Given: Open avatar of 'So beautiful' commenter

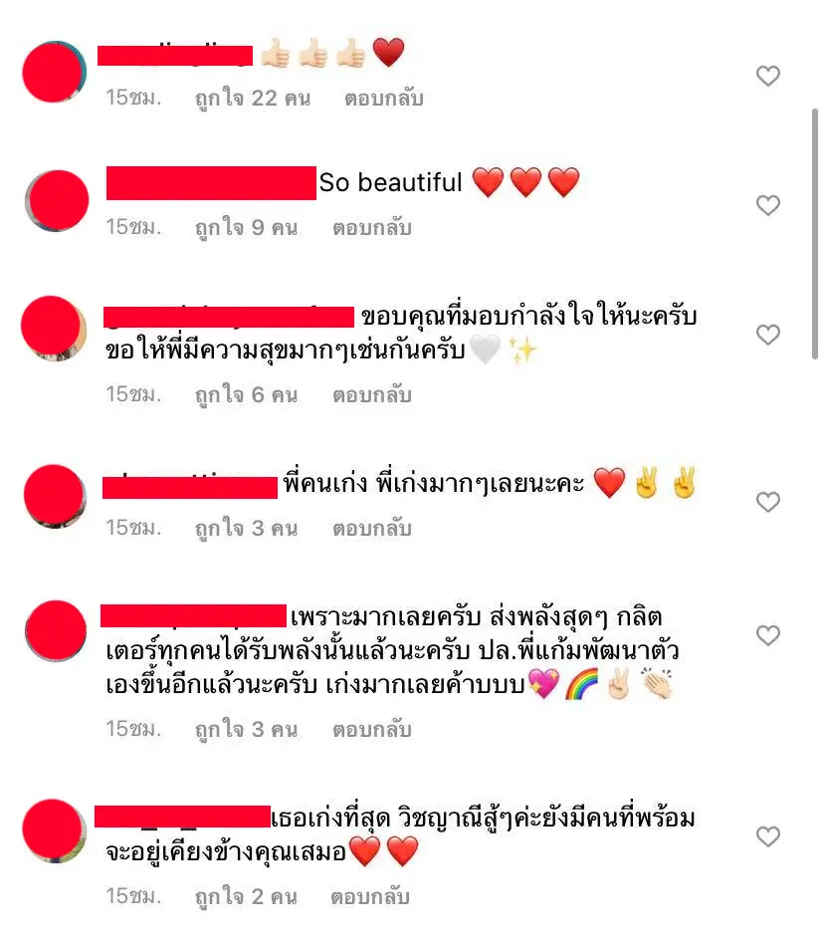Looking at the screenshot, I should (57, 200).
